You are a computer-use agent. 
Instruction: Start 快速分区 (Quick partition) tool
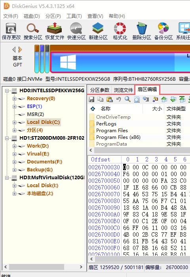(x=76, y=31)
